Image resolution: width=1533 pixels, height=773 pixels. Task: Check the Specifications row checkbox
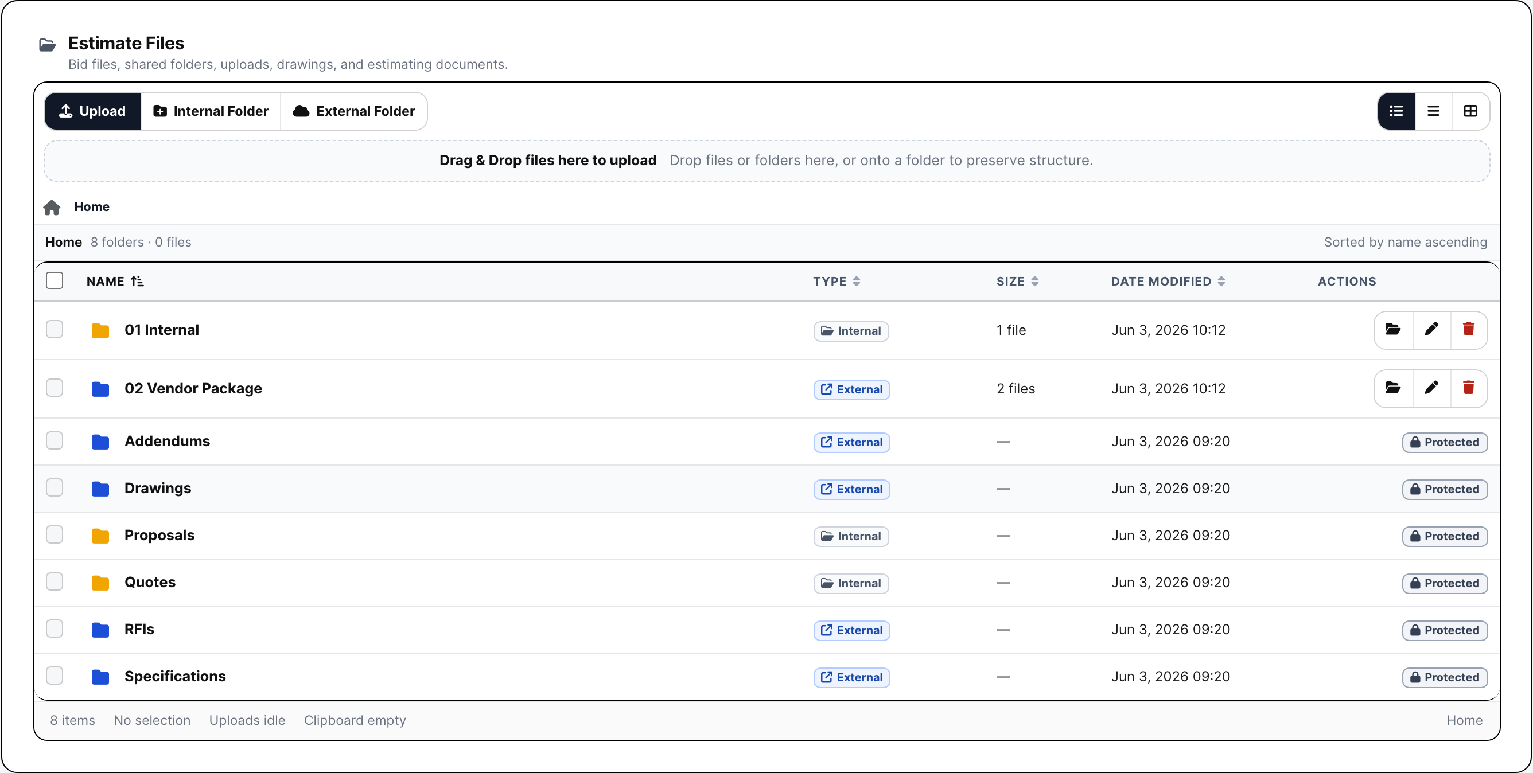point(55,676)
